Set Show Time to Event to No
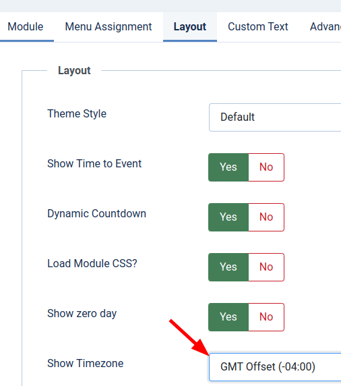Image resolution: width=341 pixels, height=386 pixels. coord(266,167)
